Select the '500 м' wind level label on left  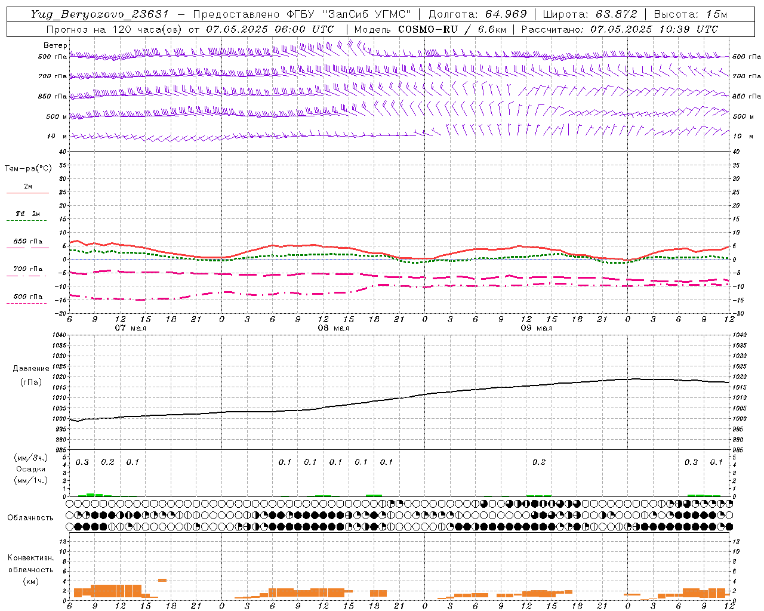click(57, 116)
